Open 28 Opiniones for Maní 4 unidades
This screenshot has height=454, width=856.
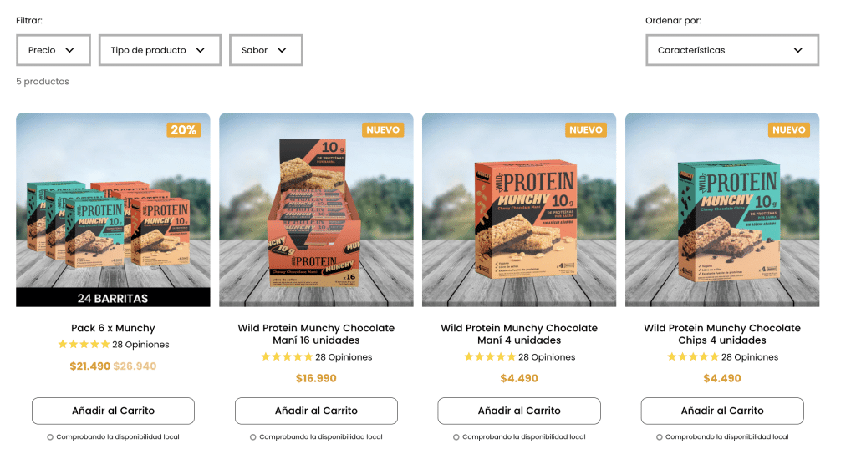(x=547, y=357)
